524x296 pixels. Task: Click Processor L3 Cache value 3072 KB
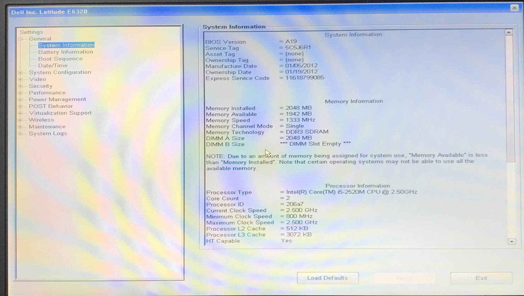pos(299,235)
